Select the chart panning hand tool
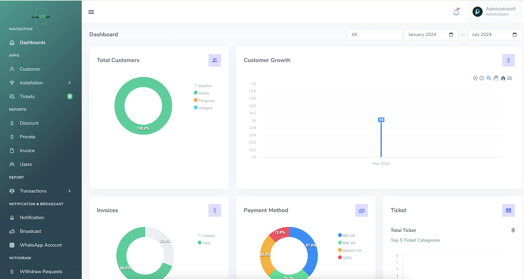This screenshot has width=524, height=279. coord(496,78)
